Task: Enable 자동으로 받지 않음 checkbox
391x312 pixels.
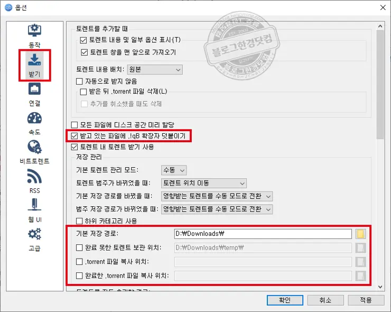Action: (x=79, y=81)
